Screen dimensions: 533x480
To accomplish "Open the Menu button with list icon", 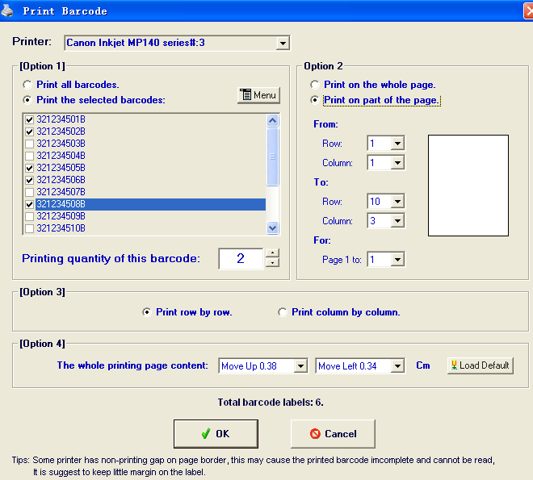I will (x=258, y=95).
